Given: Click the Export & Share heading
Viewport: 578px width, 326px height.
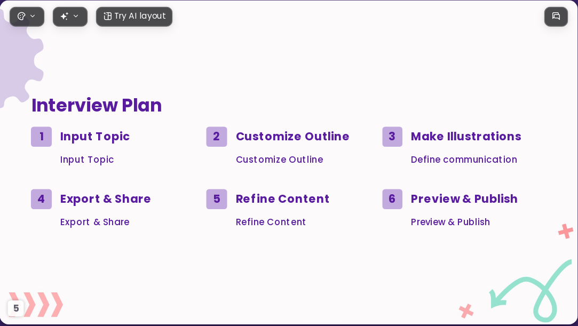Looking at the screenshot, I should (106, 199).
